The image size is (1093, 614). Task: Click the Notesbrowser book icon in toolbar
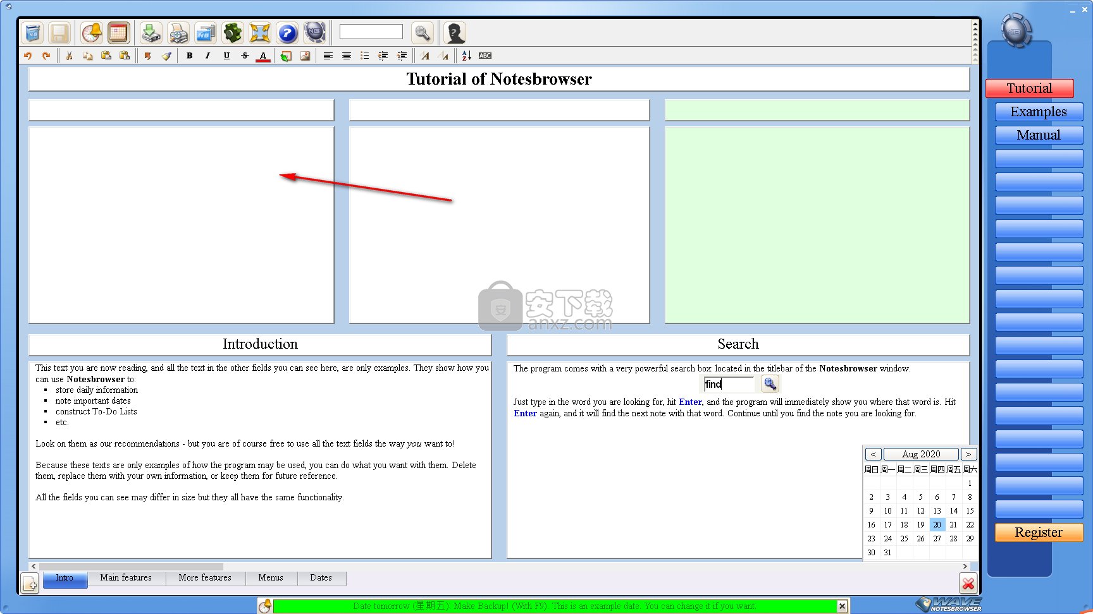[x=32, y=32]
